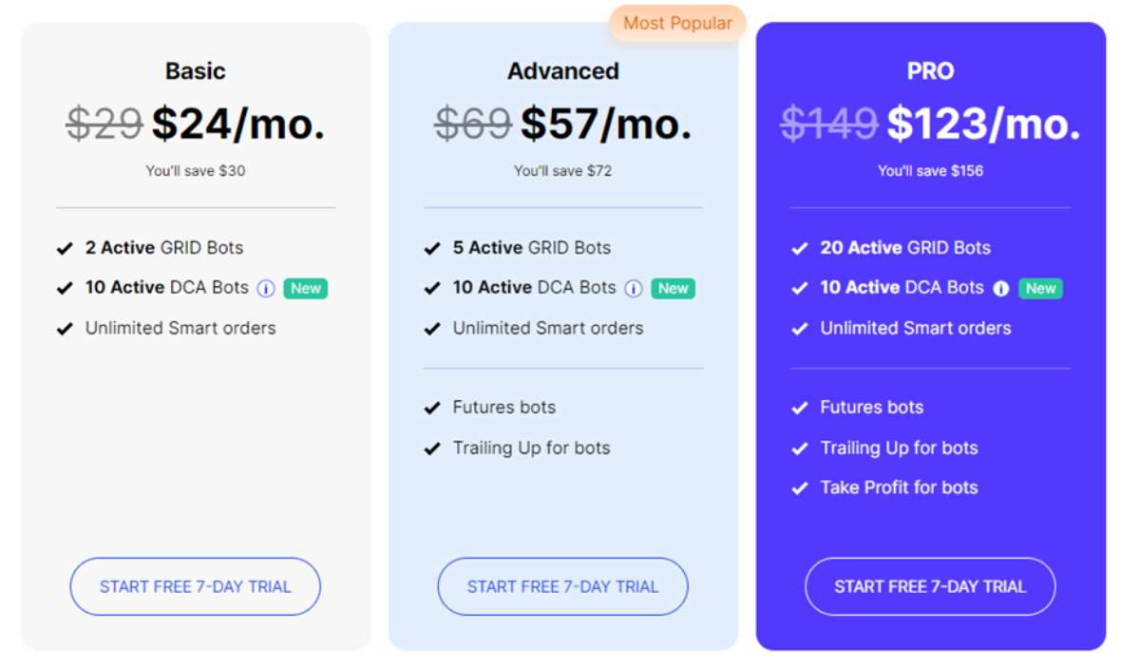Select the Advanced plan title

[x=563, y=71]
